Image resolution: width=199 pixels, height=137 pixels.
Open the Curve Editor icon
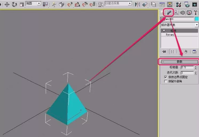(x=162, y=5)
